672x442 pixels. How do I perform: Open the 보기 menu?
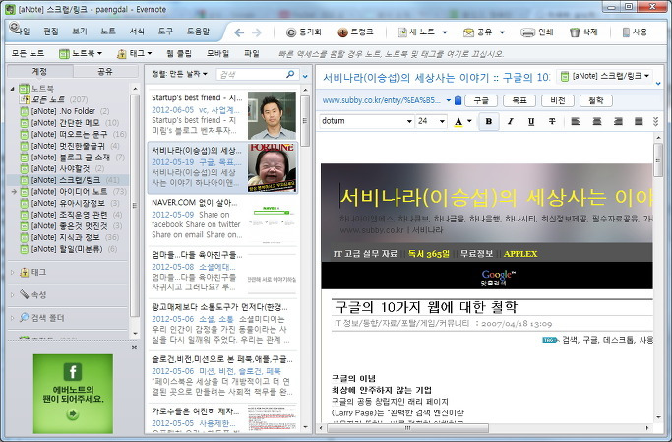click(80, 32)
